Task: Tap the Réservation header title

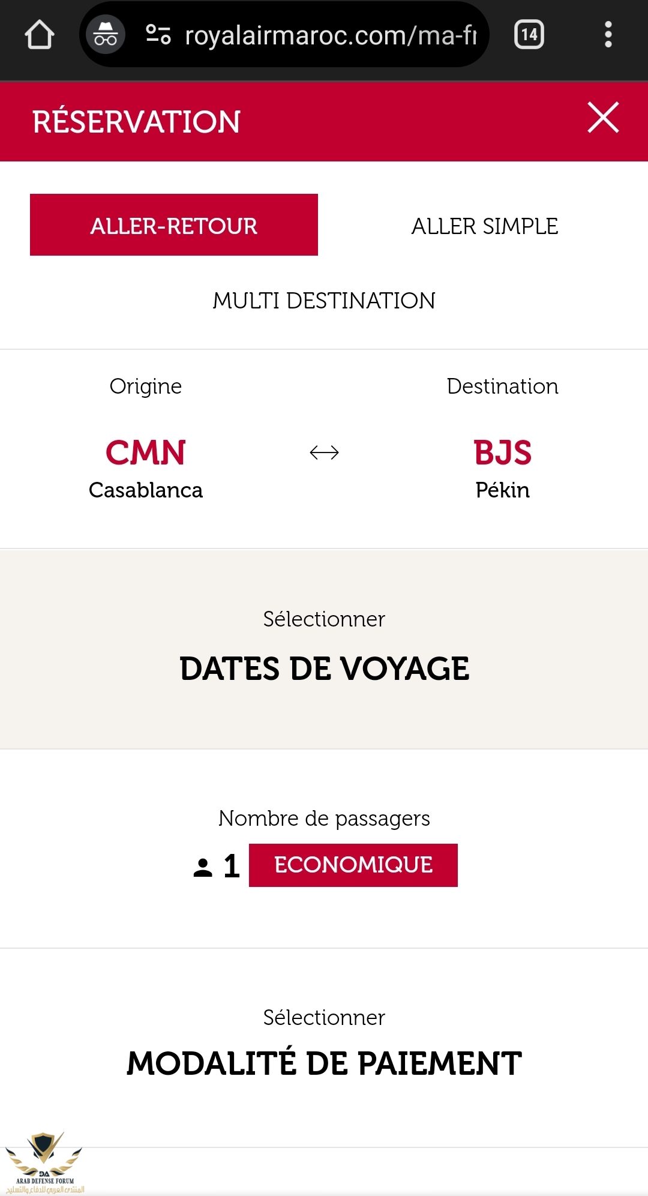Action: pyautogui.click(x=136, y=122)
